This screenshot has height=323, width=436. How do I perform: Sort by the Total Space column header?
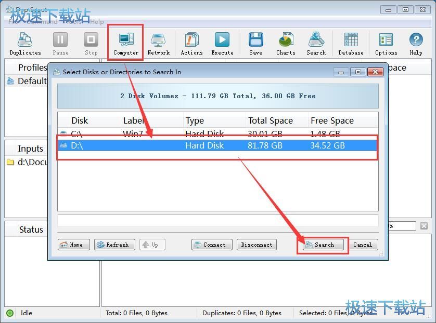click(277, 120)
